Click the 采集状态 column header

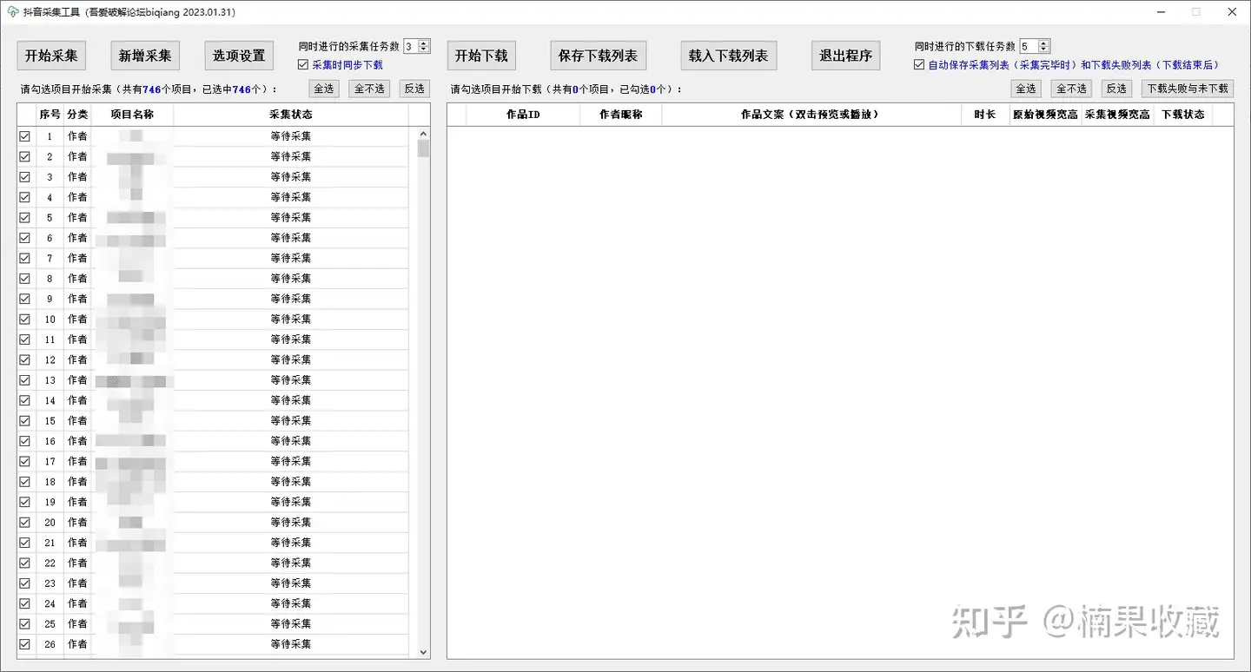pyautogui.click(x=291, y=115)
